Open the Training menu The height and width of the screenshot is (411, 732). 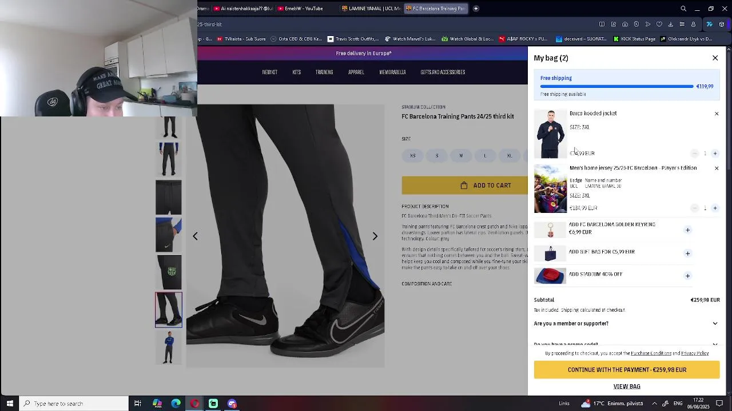(324, 72)
